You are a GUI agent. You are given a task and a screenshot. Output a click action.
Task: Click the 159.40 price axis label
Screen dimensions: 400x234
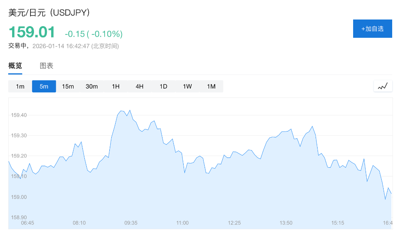coord(19,115)
